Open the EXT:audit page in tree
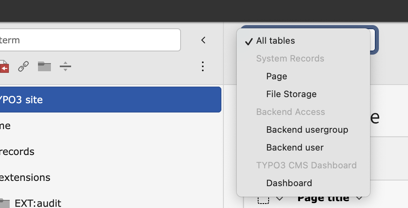Viewport: 408px width, 208px height. click(x=38, y=203)
